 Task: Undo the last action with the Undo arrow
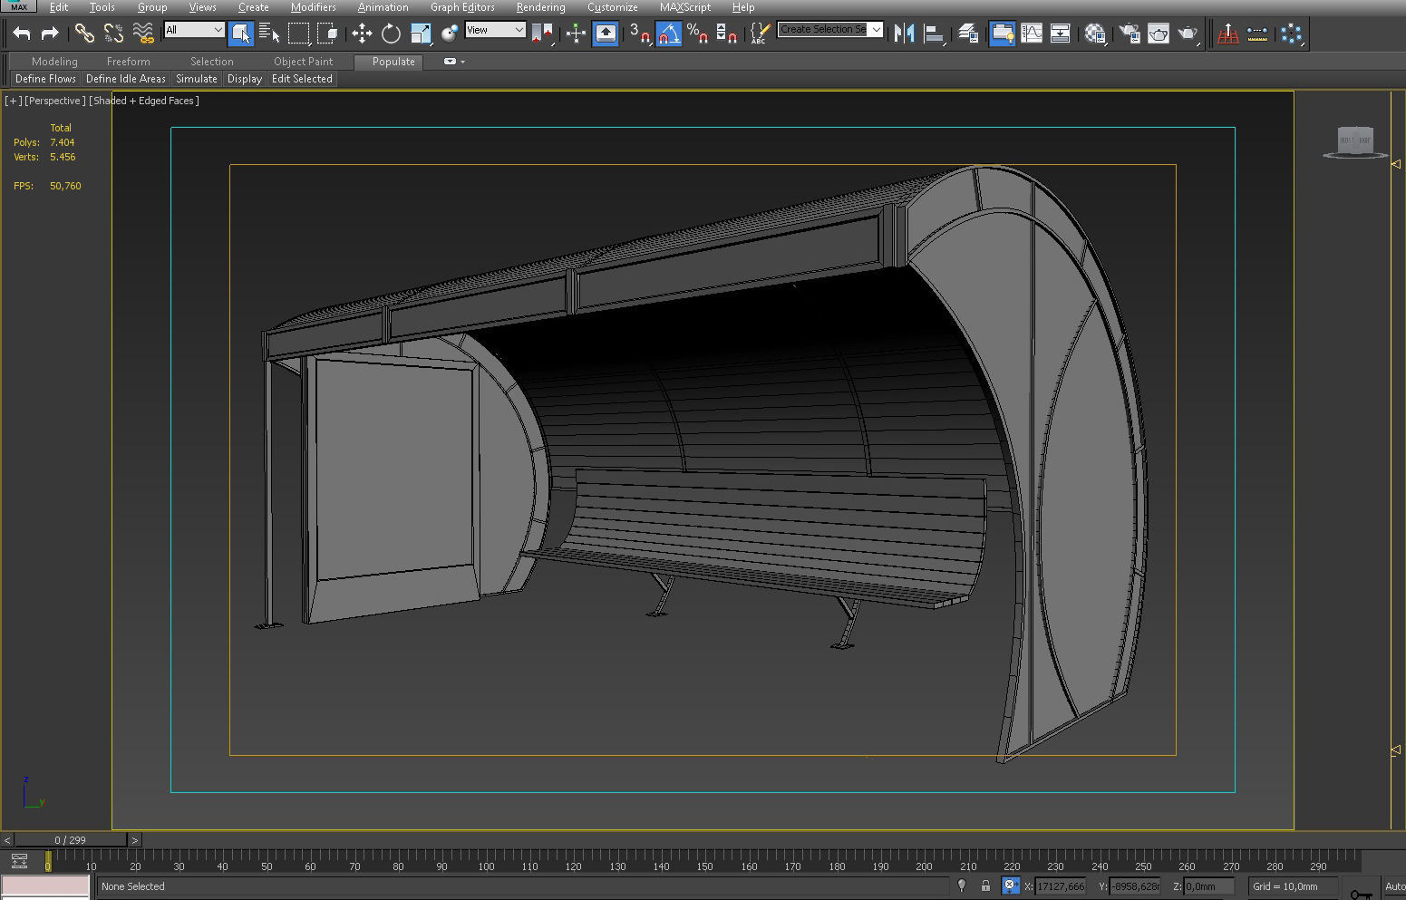coord(22,34)
